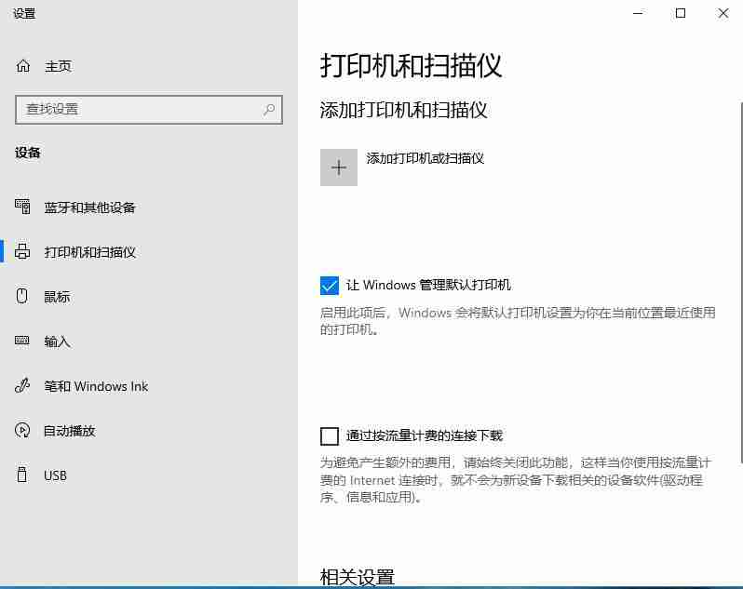Image resolution: width=743 pixels, height=589 pixels.
Task: Open USB settings page
Action: click(x=56, y=475)
